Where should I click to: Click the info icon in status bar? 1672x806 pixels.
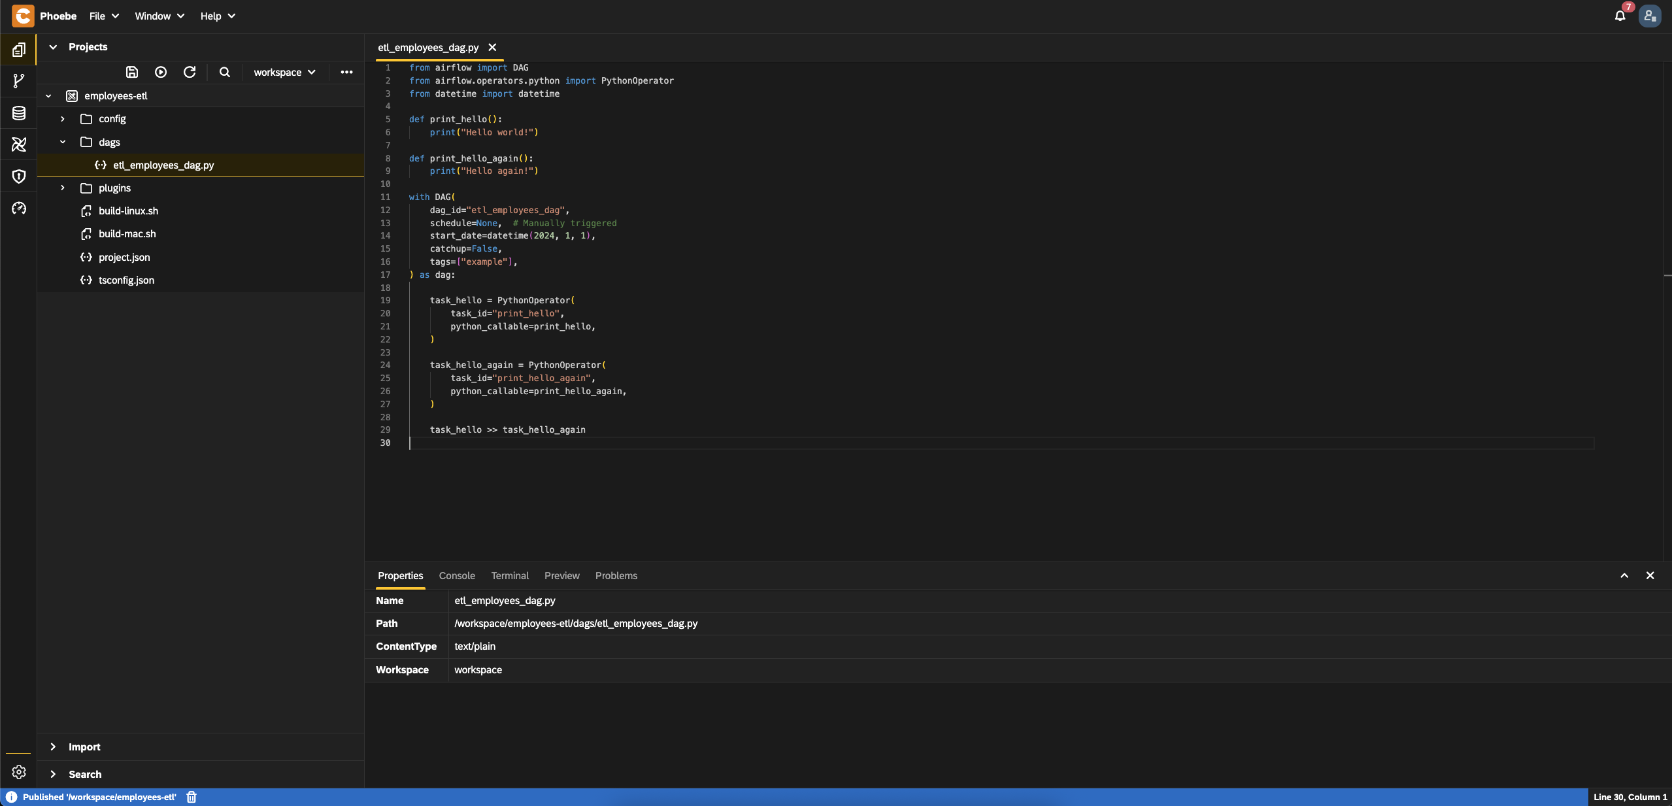click(x=11, y=797)
